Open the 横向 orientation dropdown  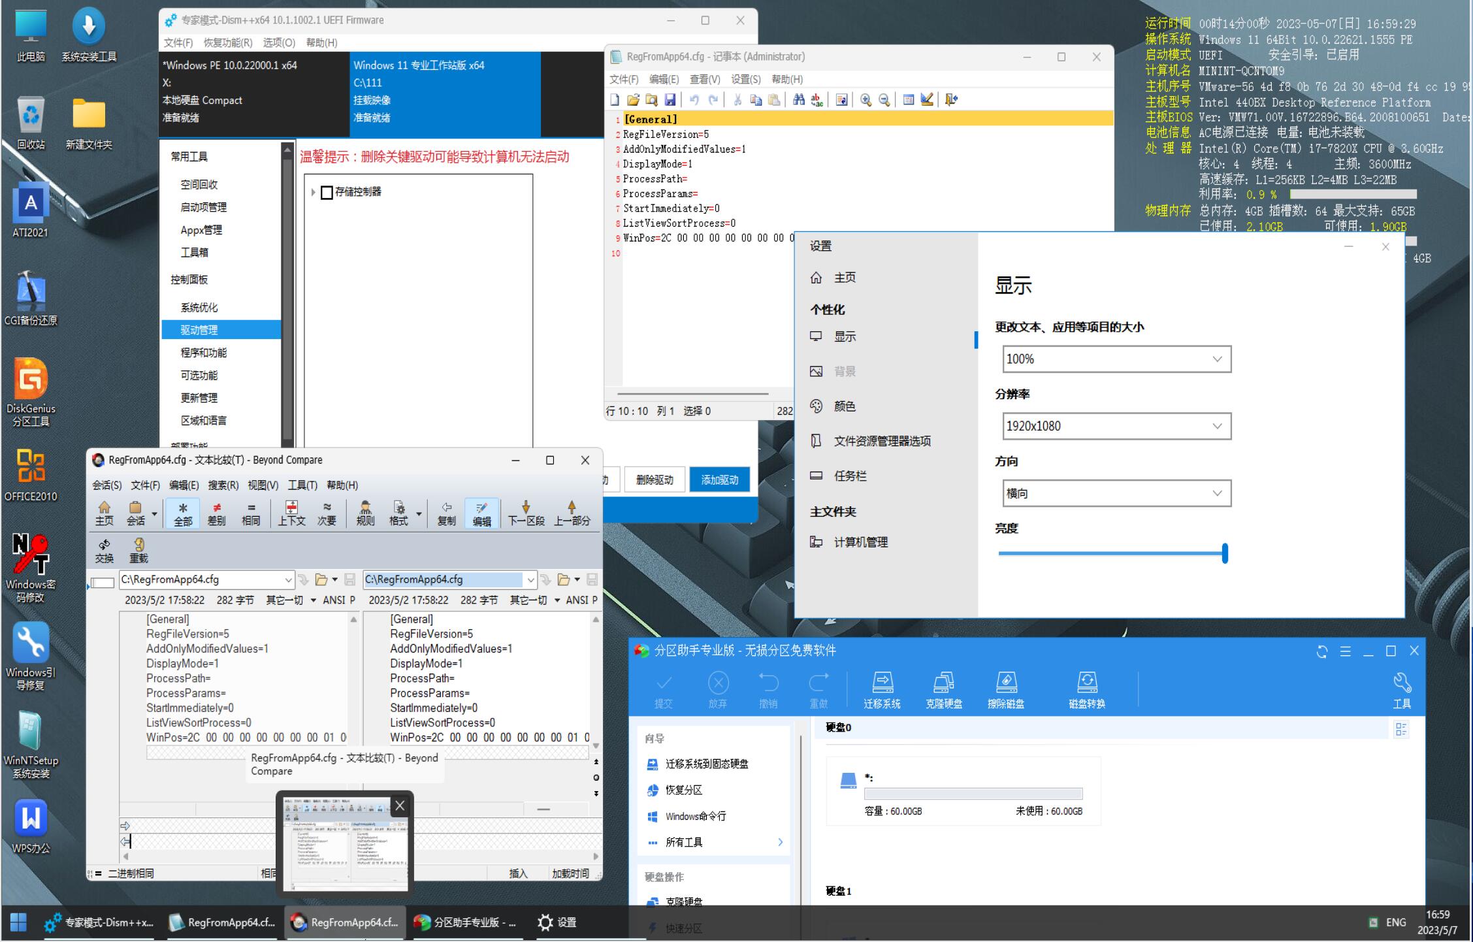[x=1116, y=493]
